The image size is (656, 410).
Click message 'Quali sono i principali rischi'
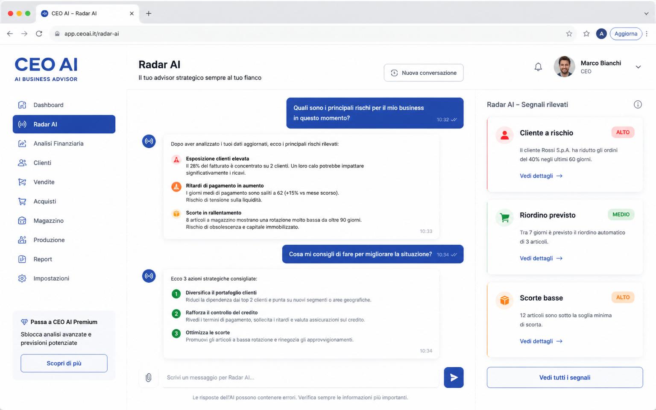coord(375,113)
